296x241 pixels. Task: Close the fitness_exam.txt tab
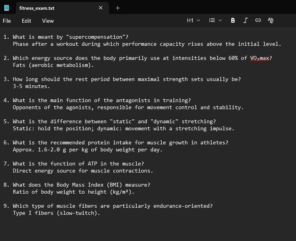coord(101,8)
